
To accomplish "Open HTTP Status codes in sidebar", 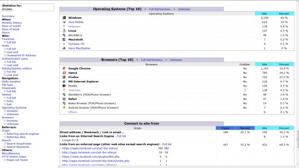I will point(14,156).
